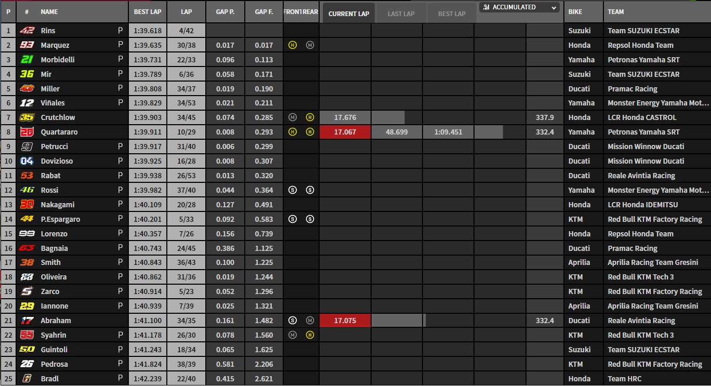Viewport: 711px width, 386px height.
Task: Click Mir number 36 badge
Action: tap(27, 74)
